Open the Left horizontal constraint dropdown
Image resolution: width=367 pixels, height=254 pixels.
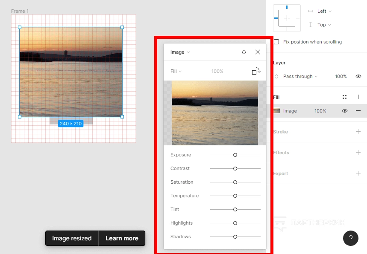324,11
